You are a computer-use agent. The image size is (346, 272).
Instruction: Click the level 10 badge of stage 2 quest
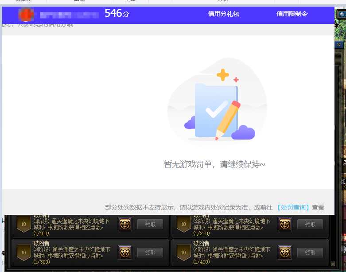click(x=183, y=225)
